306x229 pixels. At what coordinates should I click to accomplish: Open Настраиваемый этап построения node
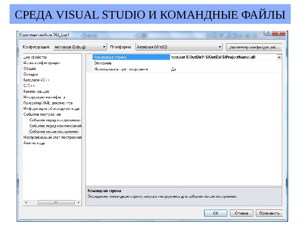53,137
